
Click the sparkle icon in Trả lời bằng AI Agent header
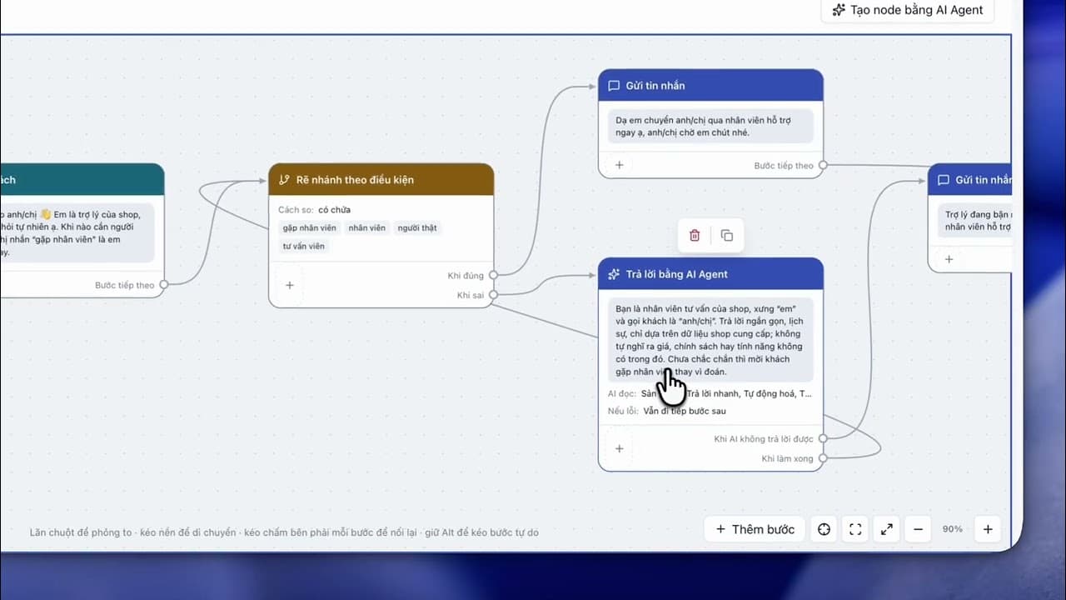[614, 274]
